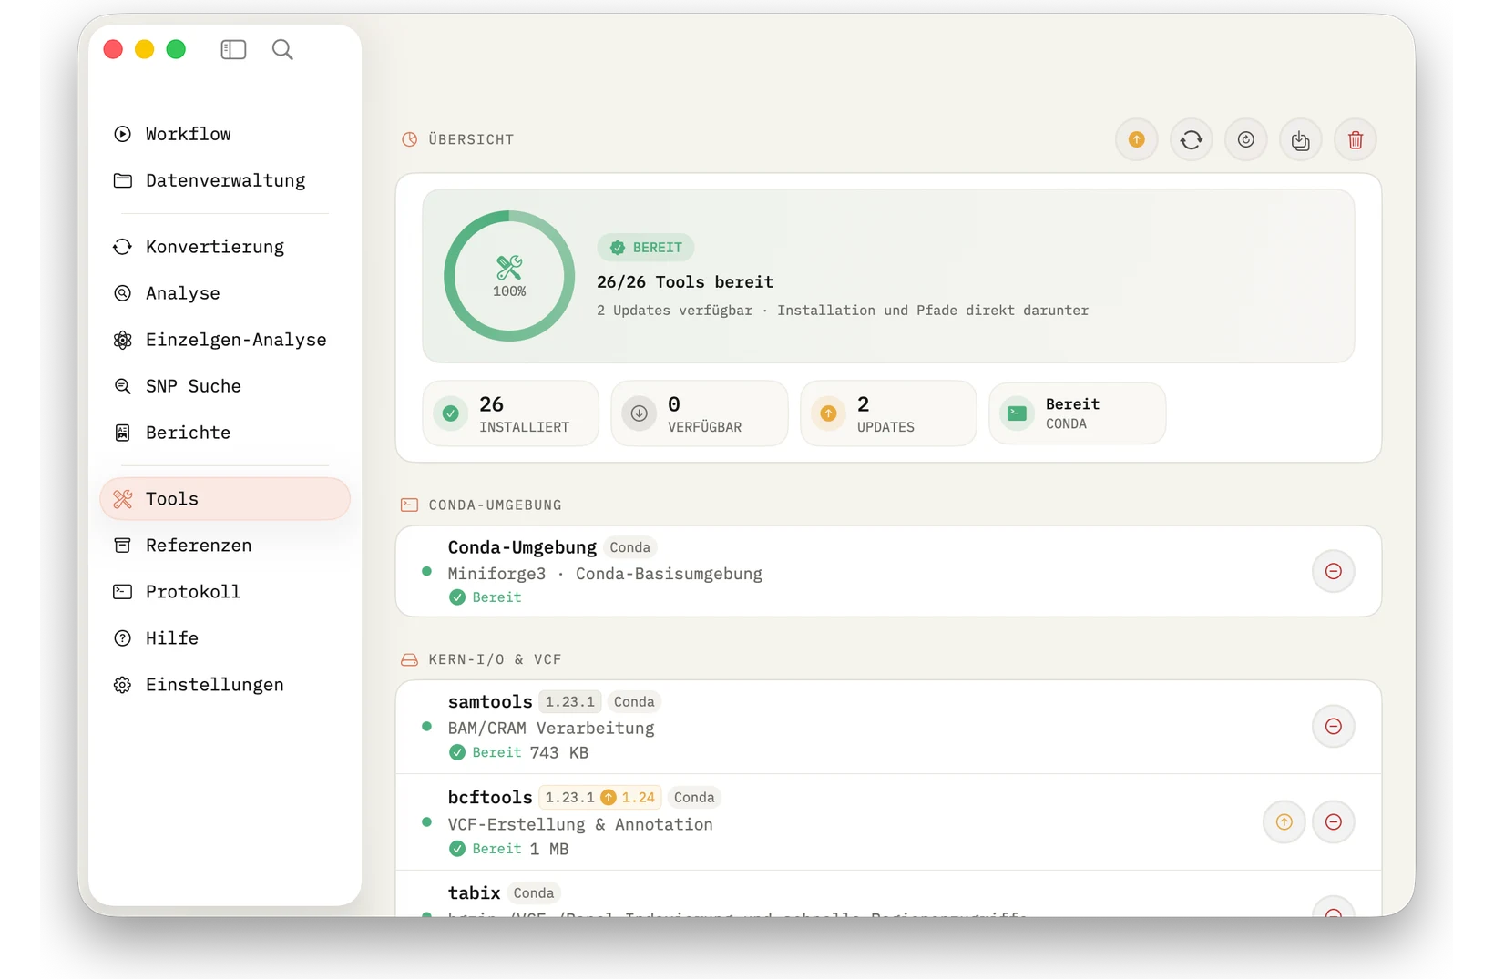Image resolution: width=1494 pixels, height=979 pixels.
Task: Click the Conda tag beside samtools
Action: click(634, 702)
